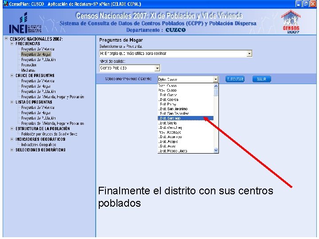Collapse ESTRUCTURA DE LA POBLACIÓN node
The height and width of the screenshot is (239, 319).
[x=12, y=129]
